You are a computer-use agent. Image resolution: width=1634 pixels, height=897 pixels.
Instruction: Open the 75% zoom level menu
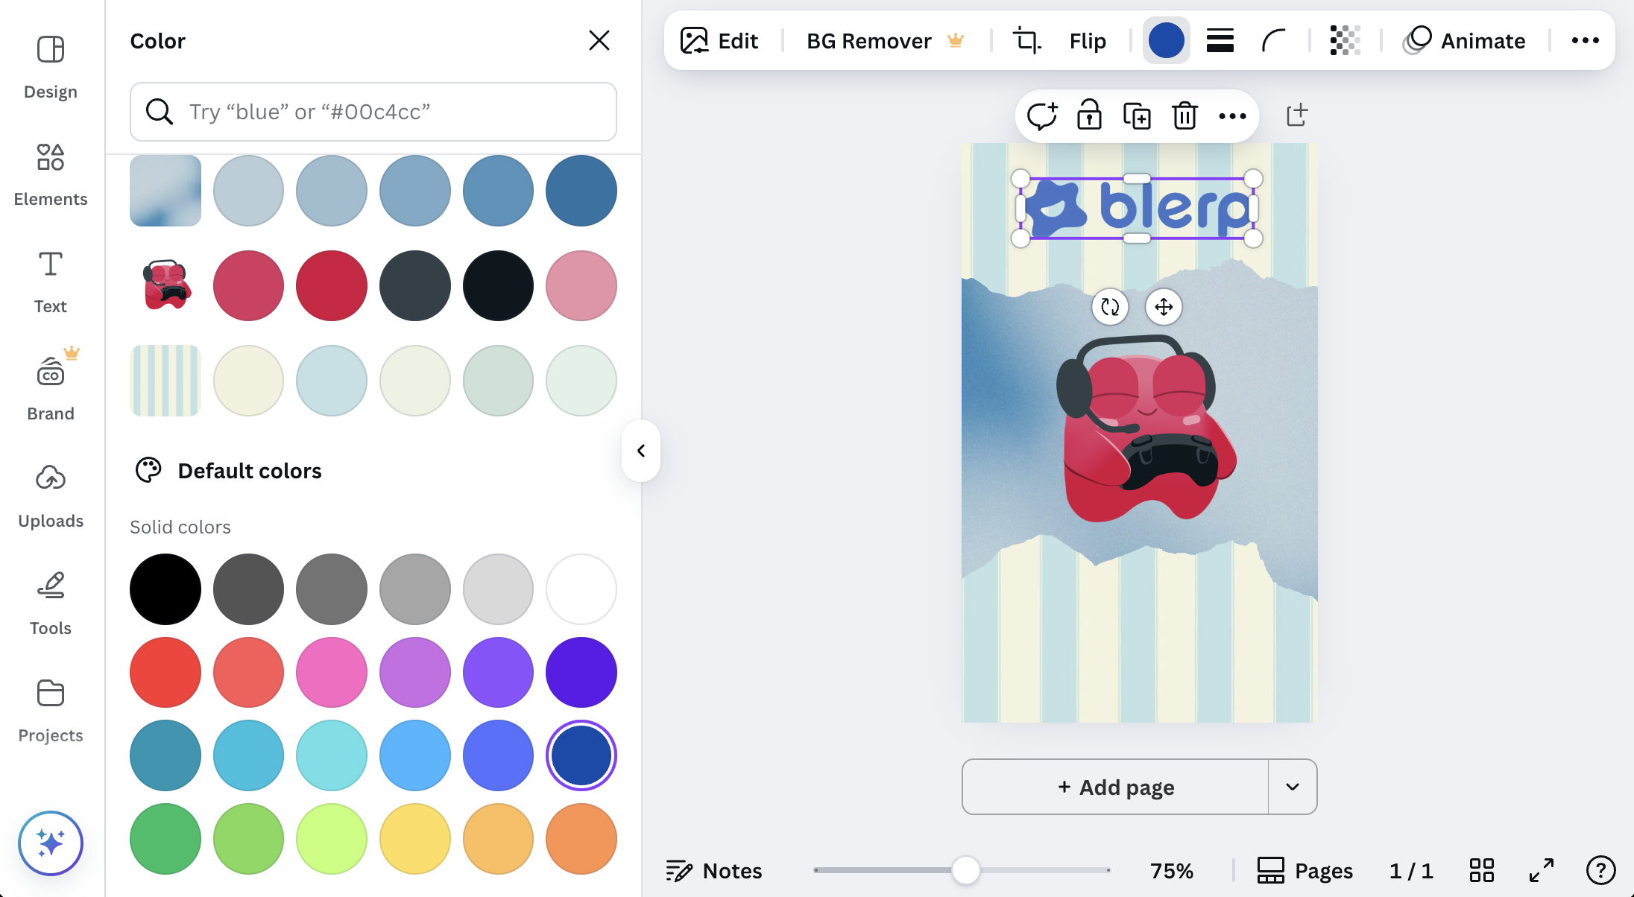(x=1172, y=870)
